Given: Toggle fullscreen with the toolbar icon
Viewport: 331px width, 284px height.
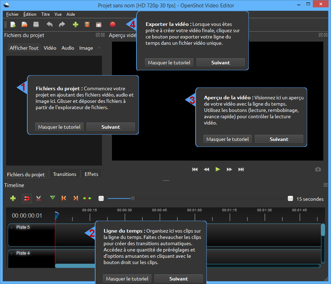Looking at the screenshot, I should (x=99, y=24).
